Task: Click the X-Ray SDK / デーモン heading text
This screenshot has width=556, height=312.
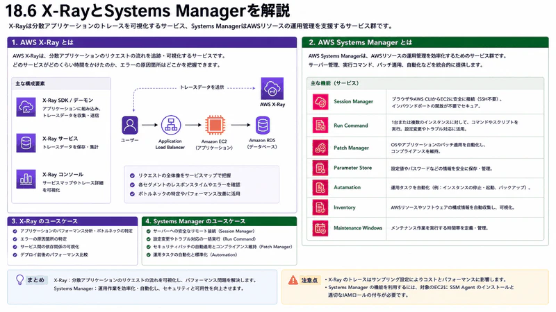Action: point(67,101)
